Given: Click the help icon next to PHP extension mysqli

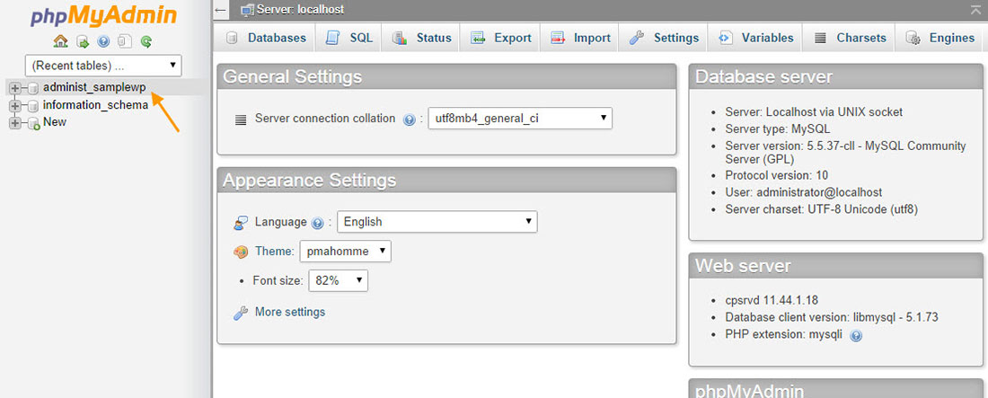Looking at the screenshot, I should point(856,336).
